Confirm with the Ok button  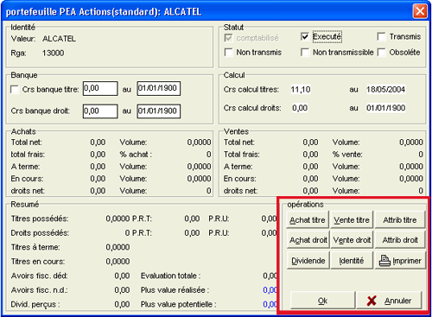click(x=322, y=301)
